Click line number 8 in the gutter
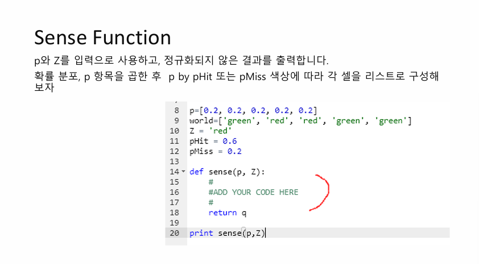This screenshot has height=264, width=479. 177,110
